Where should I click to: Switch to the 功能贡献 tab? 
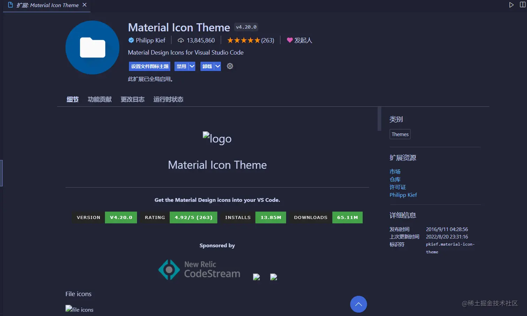(x=100, y=100)
